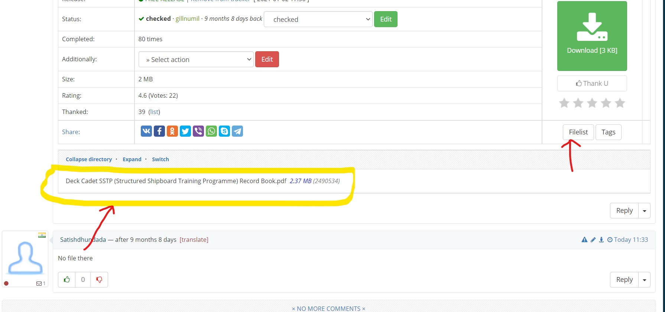Share the torrent via VK icon
The height and width of the screenshot is (312, 665).
(x=146, y=131)
